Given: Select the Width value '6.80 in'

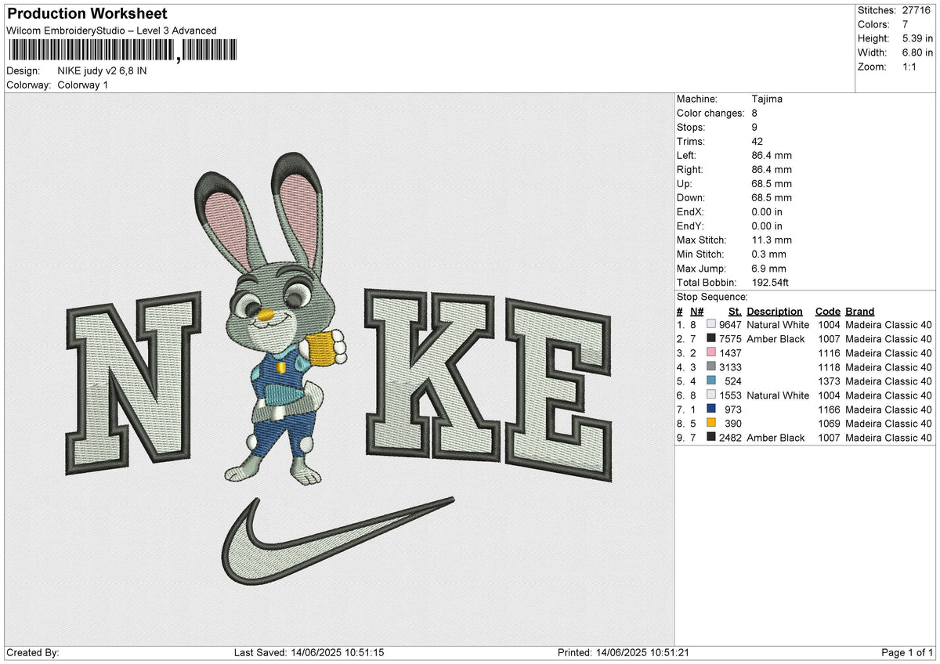Looking at the screenshot, I should [x=917, y=52].
